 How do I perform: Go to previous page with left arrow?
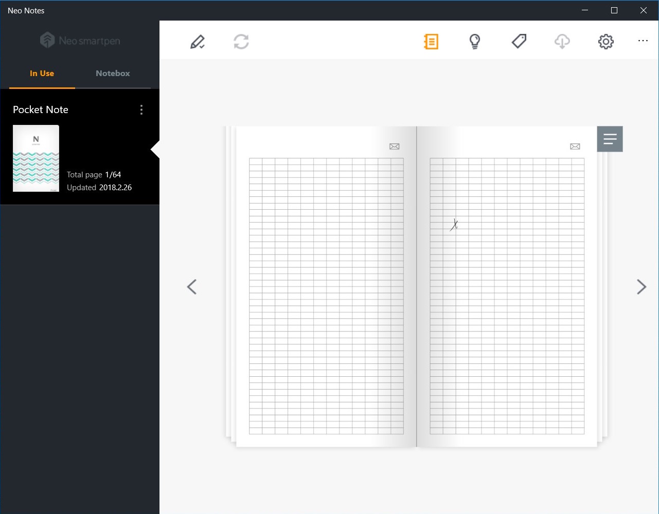pyautogui.click(x=192, y=287)
